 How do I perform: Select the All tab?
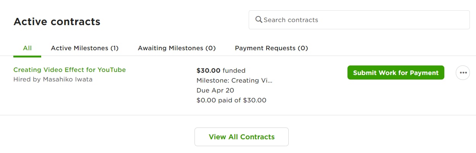pyautogui.click(x=27, y=48)
